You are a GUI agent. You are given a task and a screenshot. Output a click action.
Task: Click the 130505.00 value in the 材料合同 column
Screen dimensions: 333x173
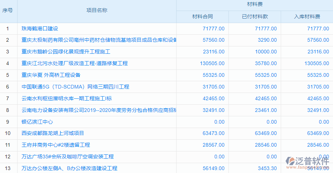pos(212,64)
